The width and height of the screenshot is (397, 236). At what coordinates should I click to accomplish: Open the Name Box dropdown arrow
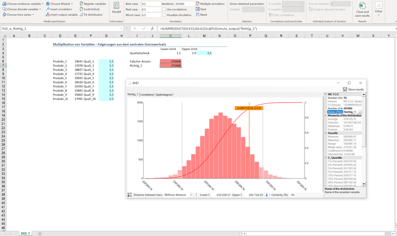point(121,29)
